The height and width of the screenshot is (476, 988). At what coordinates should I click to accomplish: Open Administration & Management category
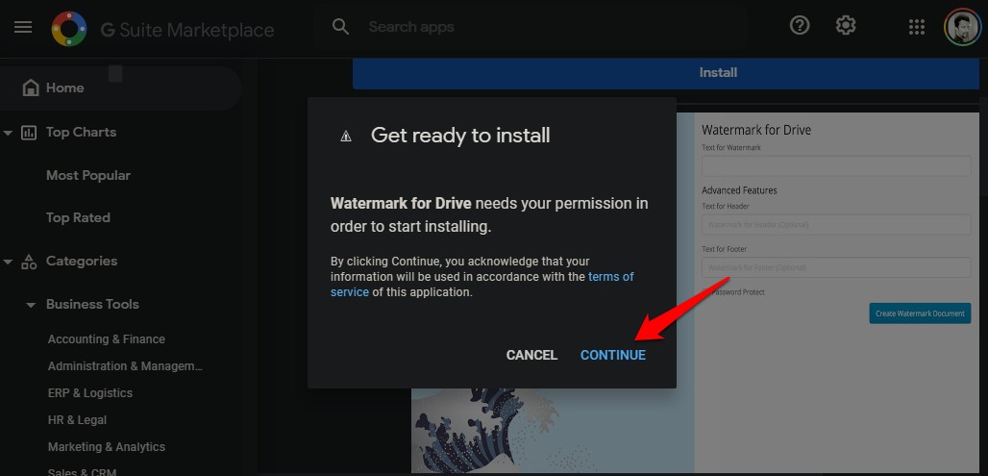[x=125, y=366]
